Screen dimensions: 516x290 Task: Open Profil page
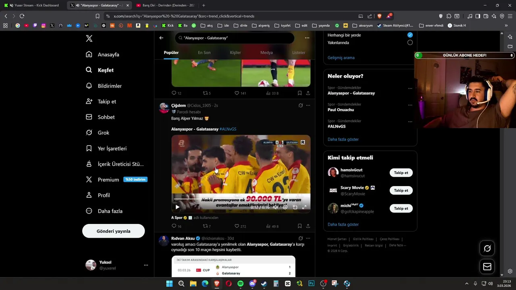click(98, 195)
